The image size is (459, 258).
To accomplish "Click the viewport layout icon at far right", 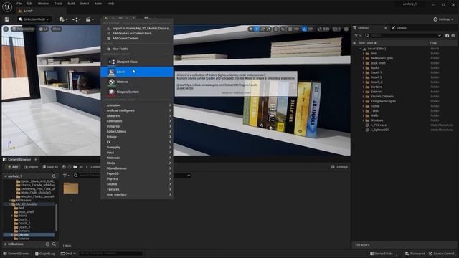I will (x=346, y=29).
